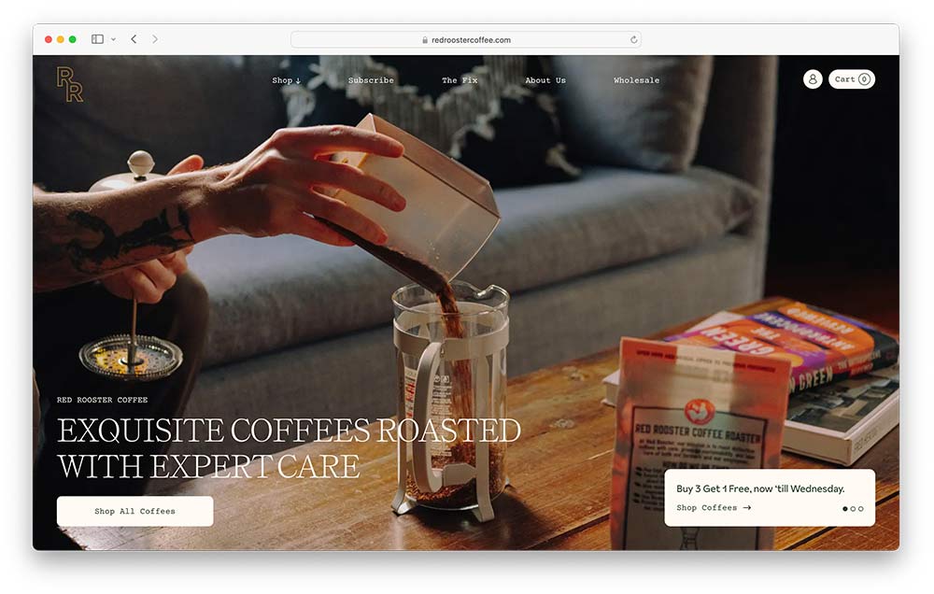The image size is (934, 594).
Task: Click the Safari sidebar toggle icon
Action: click(98, 39)
